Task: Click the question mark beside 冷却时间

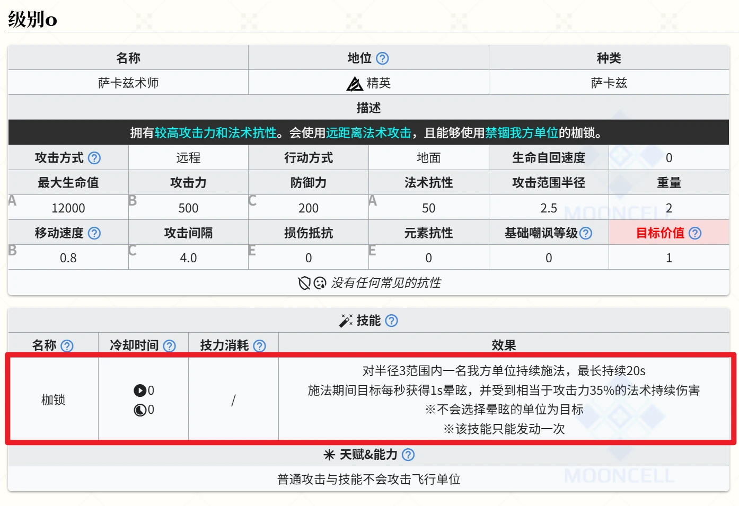Action: (x=169, y=346)
